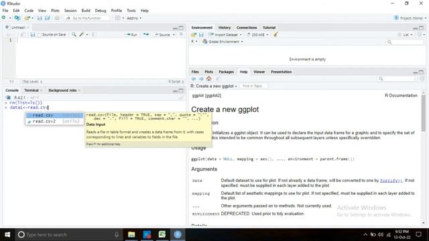Click the Environment refresh icon
This screenshot has width=429, height=241.
420,35
